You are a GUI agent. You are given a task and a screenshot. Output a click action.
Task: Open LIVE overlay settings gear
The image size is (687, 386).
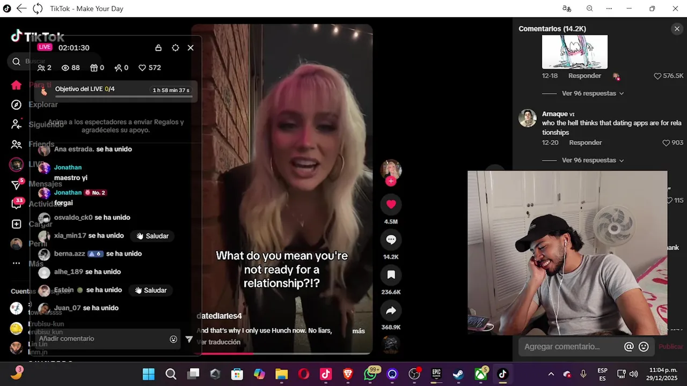coord(176,48)
